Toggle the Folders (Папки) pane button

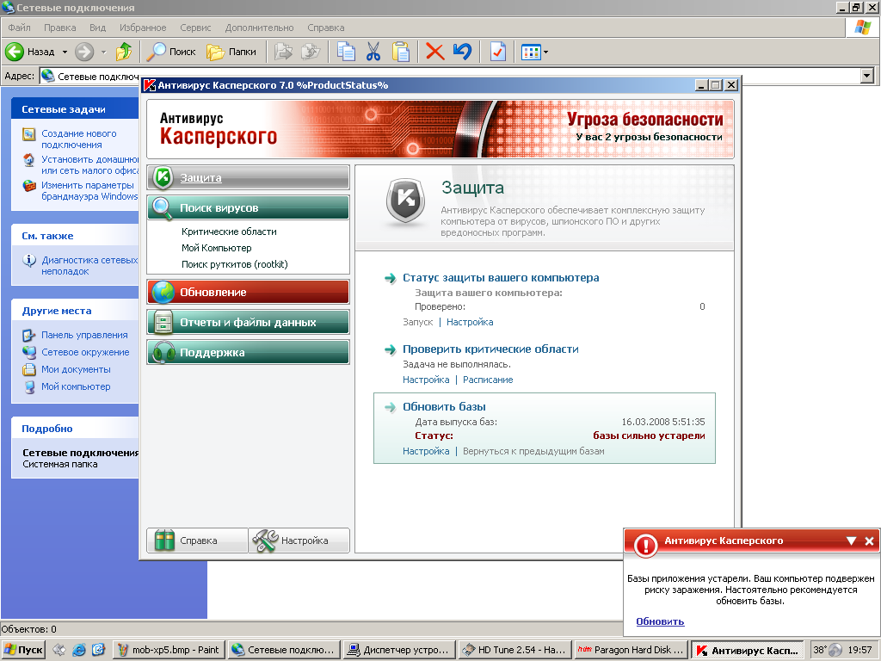(x=231, y=52)
